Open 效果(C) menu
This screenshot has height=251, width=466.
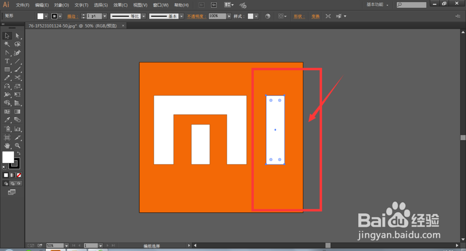[x=120, y=5]
